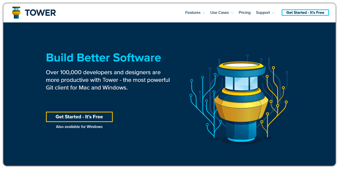This screenshot has width=339, height=169.
Task: Click the paragraph about 100,000 developers
Action: pos(108,80)
